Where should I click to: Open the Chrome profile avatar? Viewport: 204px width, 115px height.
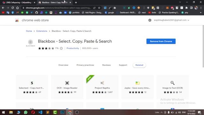tap(196, 8)
